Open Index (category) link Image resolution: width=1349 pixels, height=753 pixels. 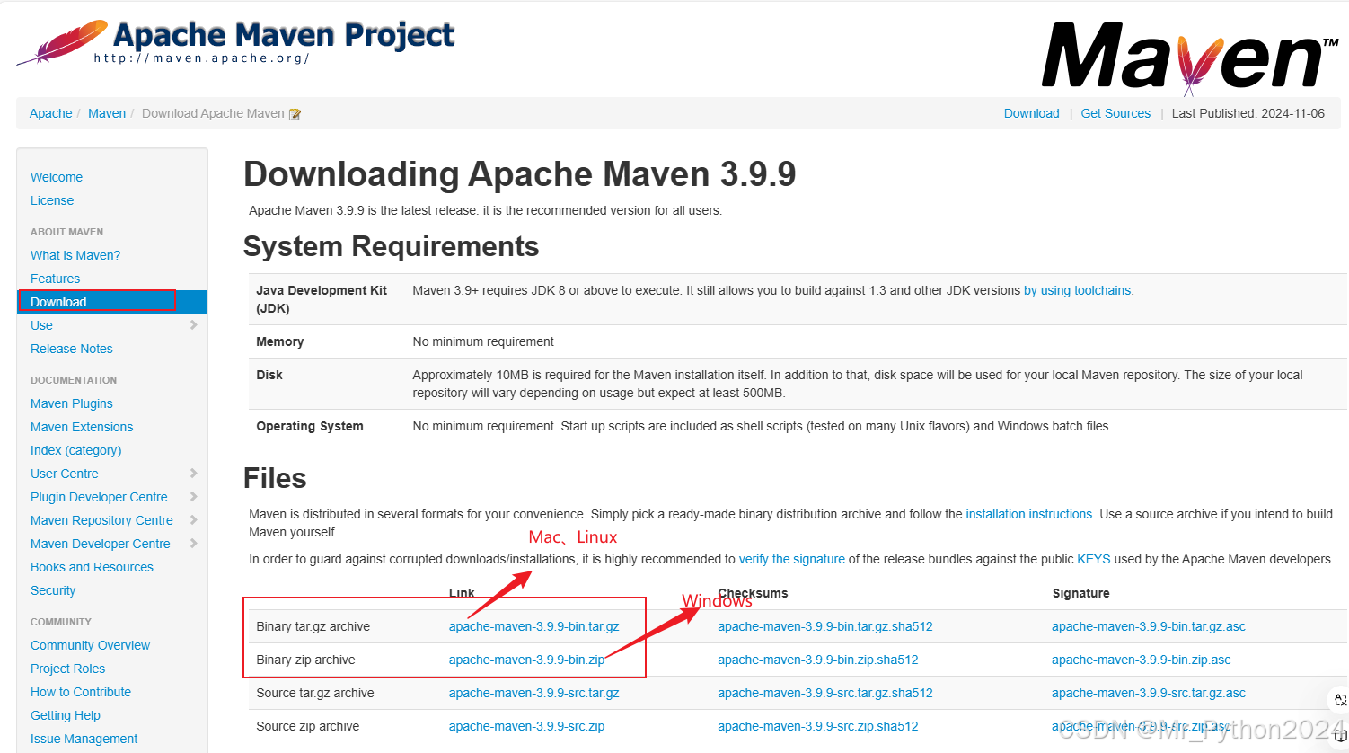point(75,450)
